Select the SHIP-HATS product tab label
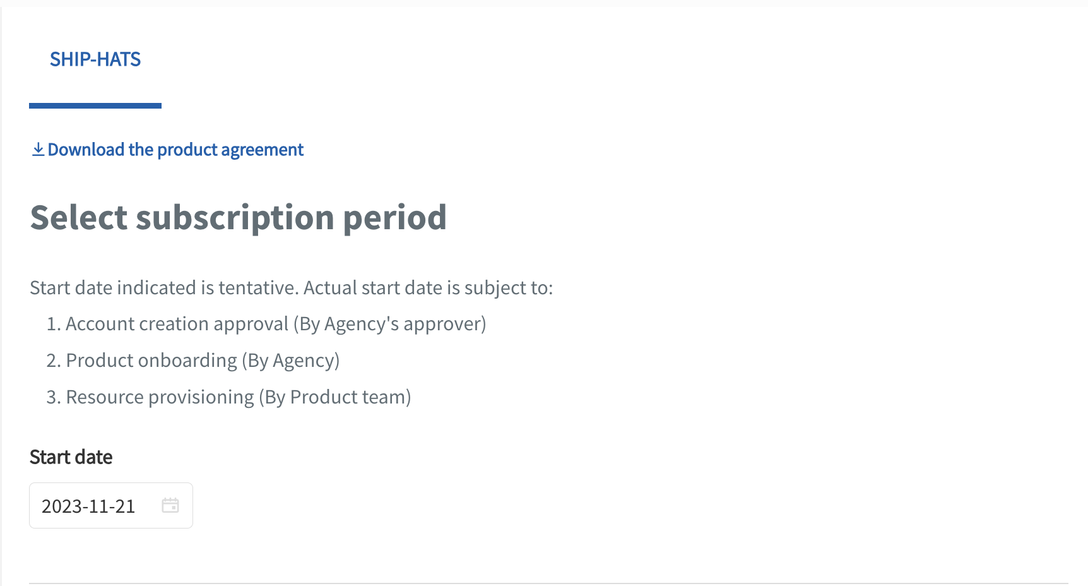Viewport: 1088px width, 586px height. [x=95, y=59]
